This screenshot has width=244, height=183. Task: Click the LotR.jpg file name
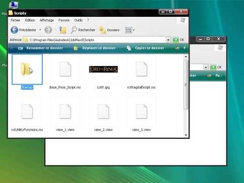point(103,87)
